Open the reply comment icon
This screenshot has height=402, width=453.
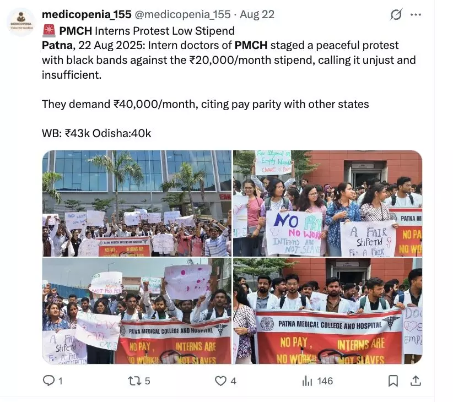48,381
